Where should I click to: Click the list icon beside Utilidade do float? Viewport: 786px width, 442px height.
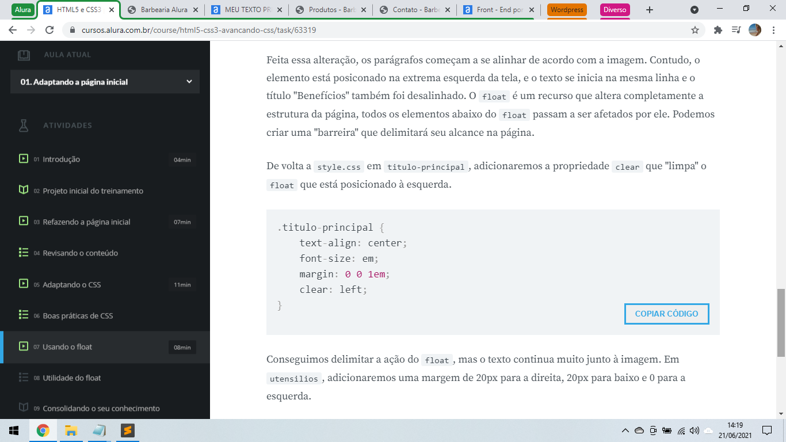(24, 377)
